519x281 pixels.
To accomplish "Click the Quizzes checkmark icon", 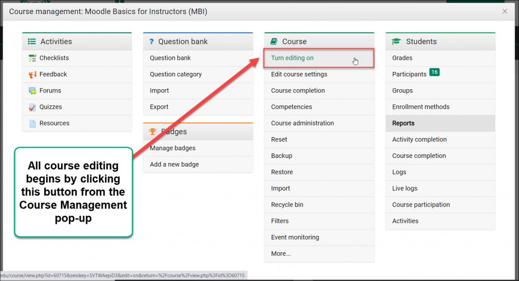I will click(x=32, y=107).
